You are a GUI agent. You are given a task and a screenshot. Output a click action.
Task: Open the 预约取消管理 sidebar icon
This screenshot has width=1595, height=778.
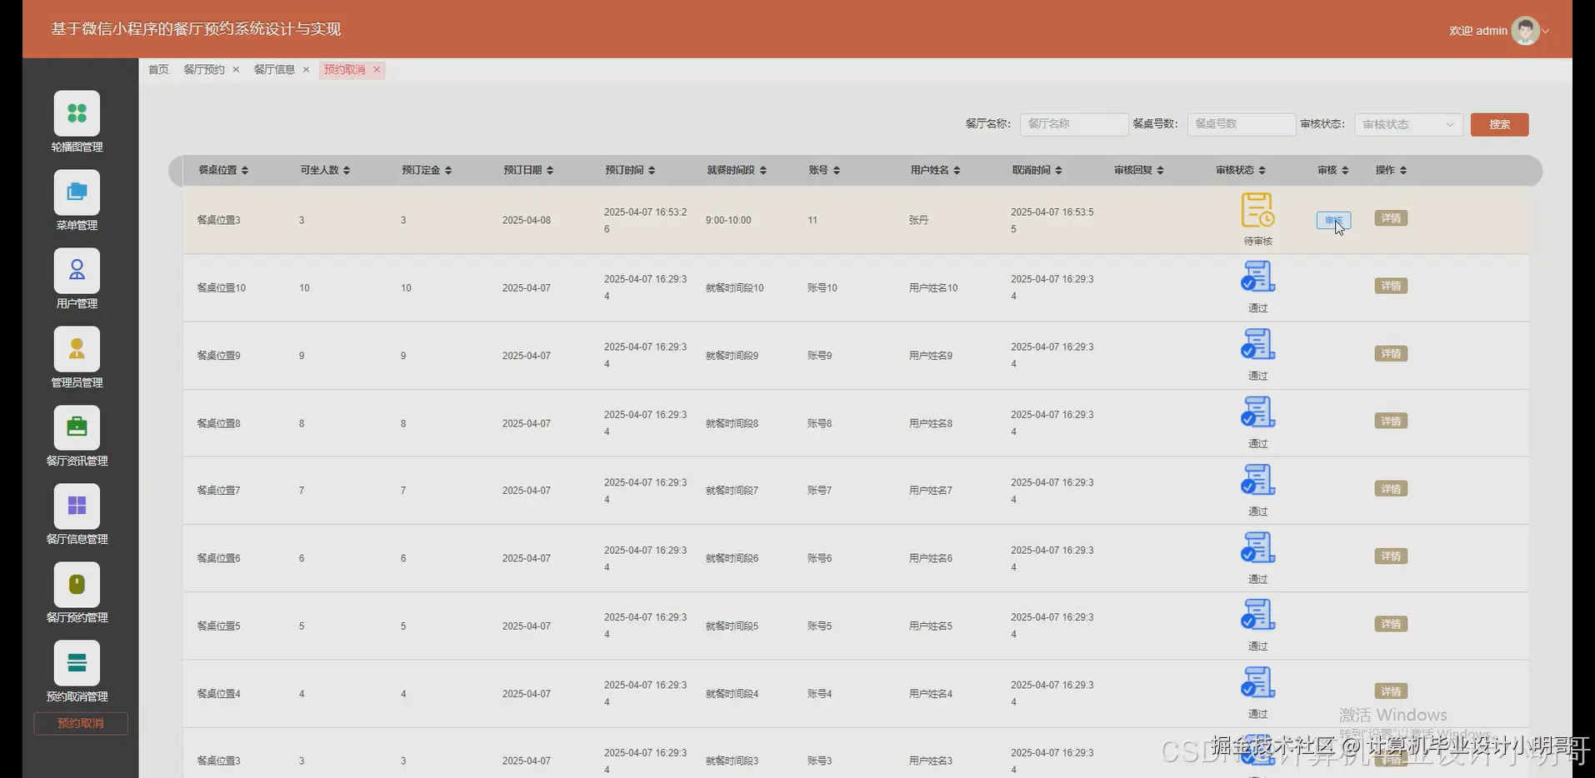tap(77, 662)
